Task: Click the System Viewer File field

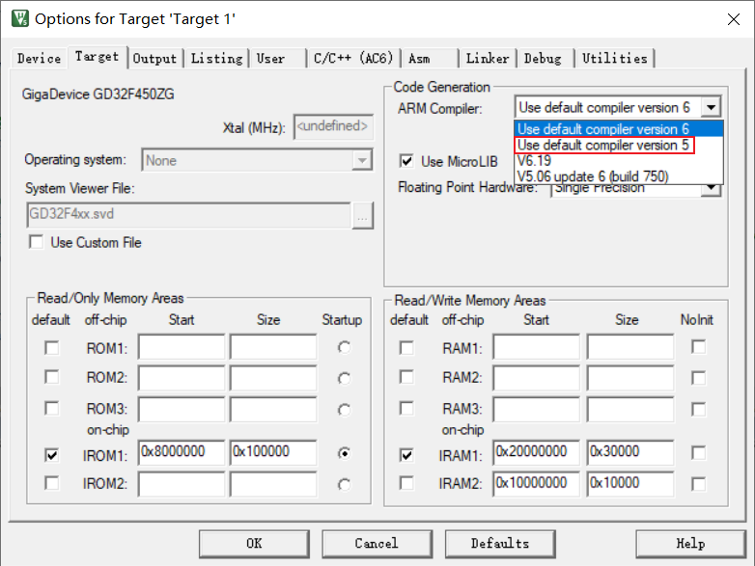Action: tap(189, 215)
